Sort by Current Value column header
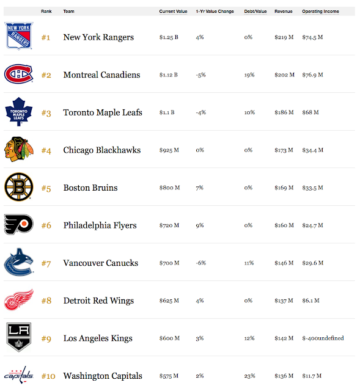Screen dimensions: 360x391 pos(173,12)
